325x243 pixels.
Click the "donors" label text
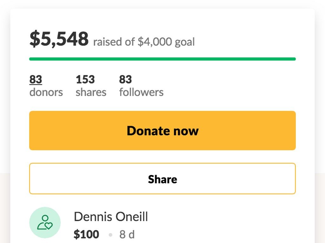[x=46, y=92]
